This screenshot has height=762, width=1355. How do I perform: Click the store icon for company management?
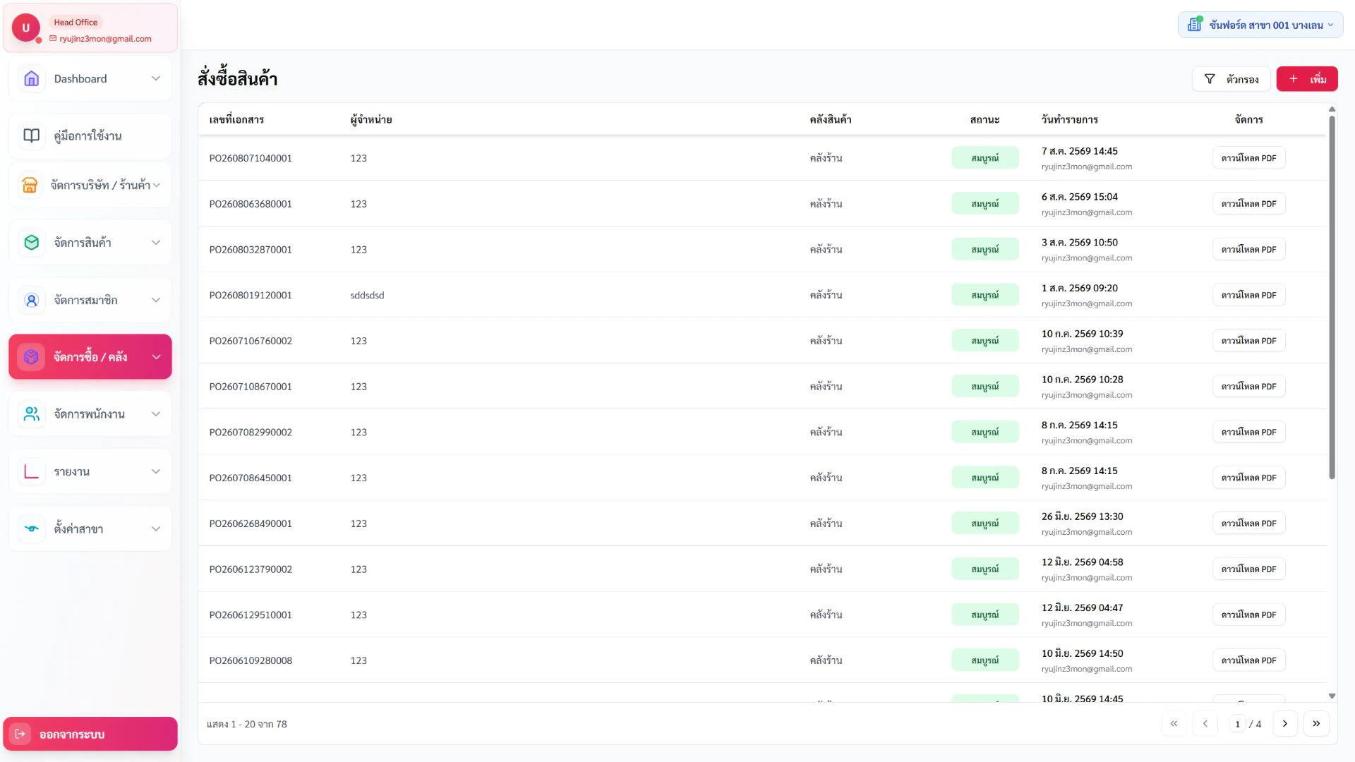coord(30,185)
